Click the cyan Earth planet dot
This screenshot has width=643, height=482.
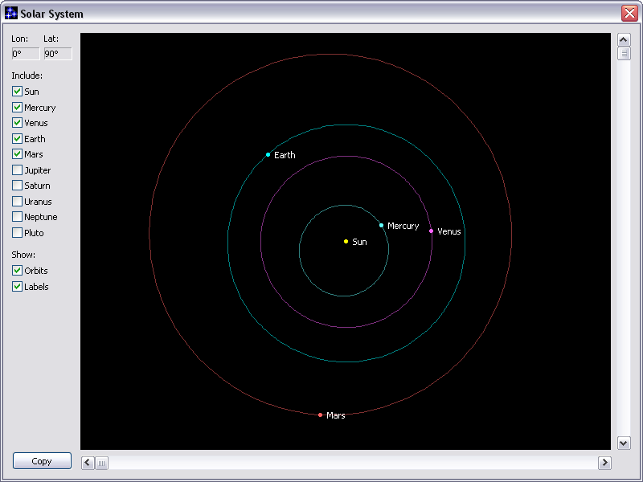pyautogui.click(x=268, y=154)
